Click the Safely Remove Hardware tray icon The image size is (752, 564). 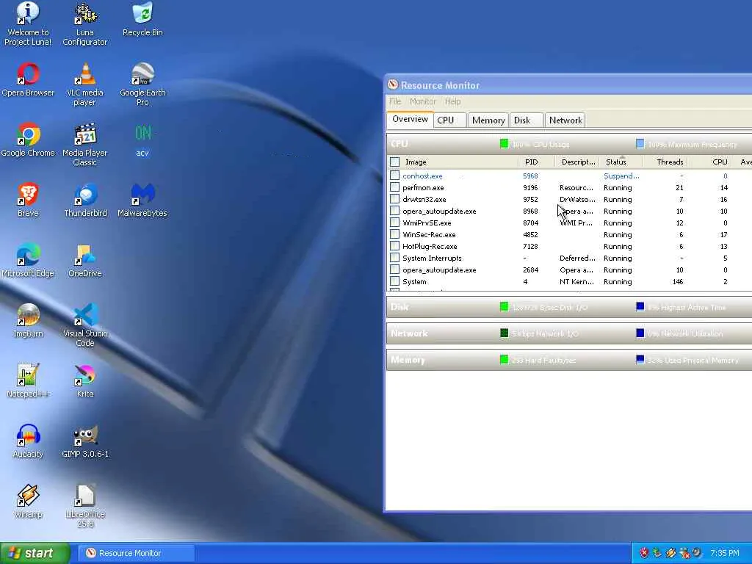point(657,553)
